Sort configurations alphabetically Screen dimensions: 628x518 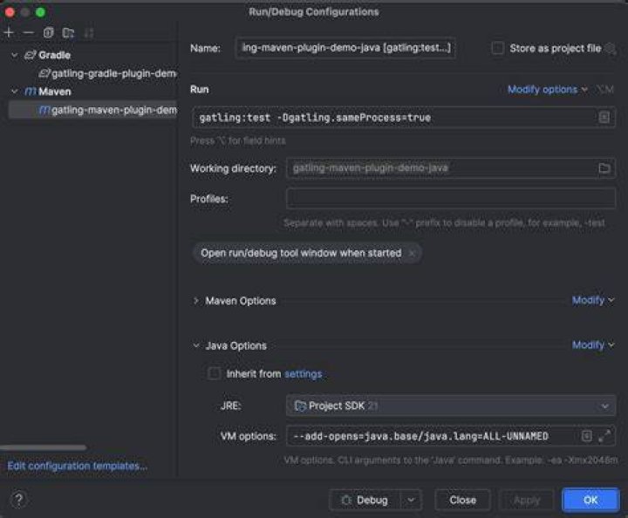tap(89, 33)
